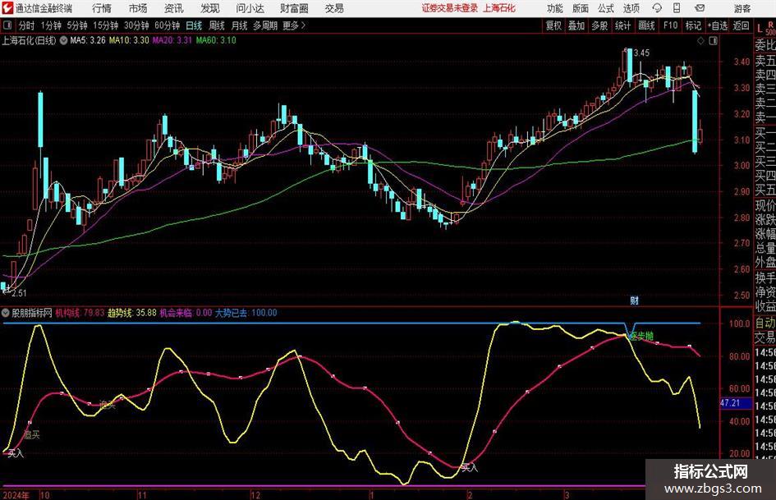Screen dimensions: 776x500
Task: Click the 叠加 overlay button
Action: point(576,25)
